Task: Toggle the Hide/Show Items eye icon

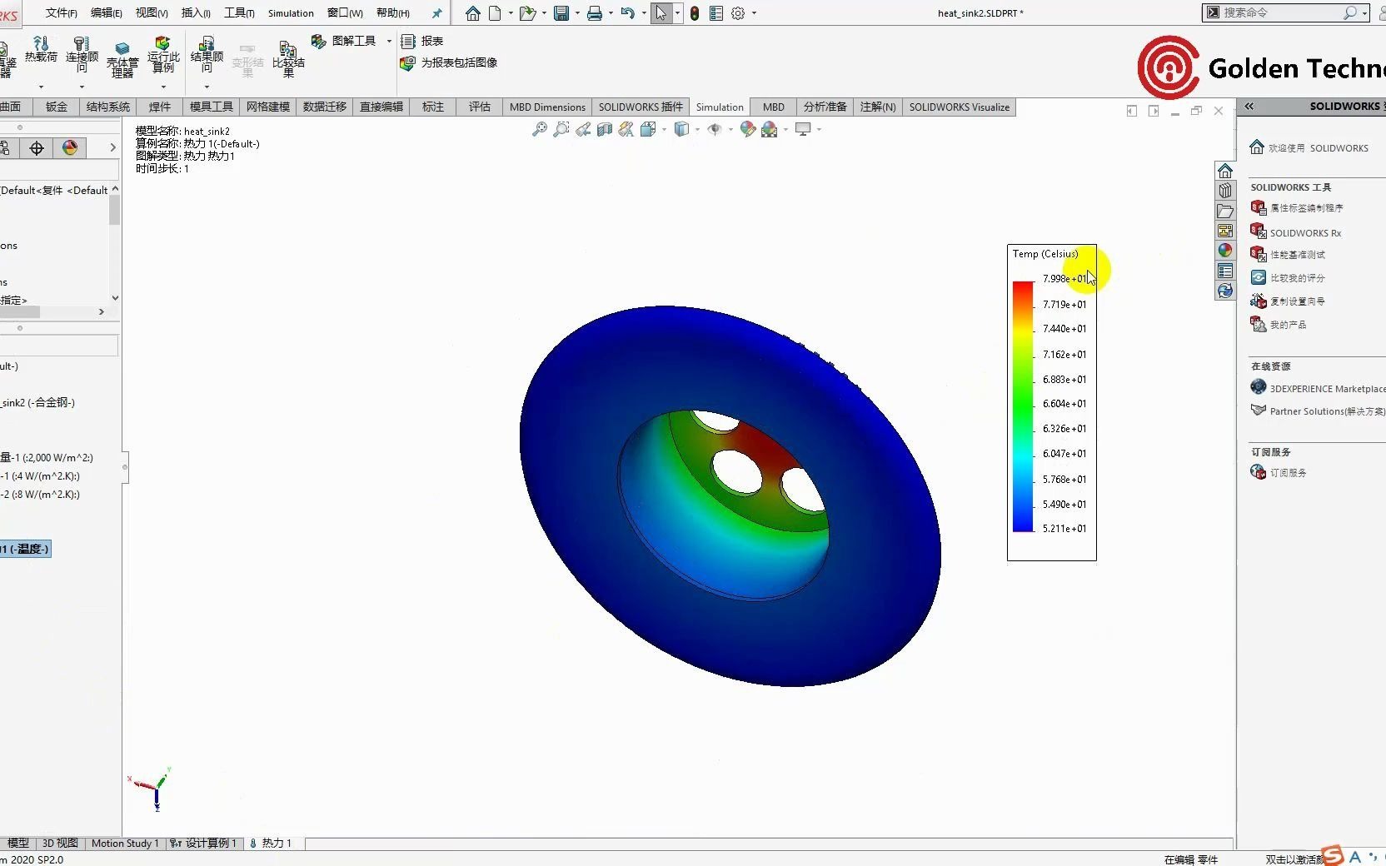Action: coord(715,130)
